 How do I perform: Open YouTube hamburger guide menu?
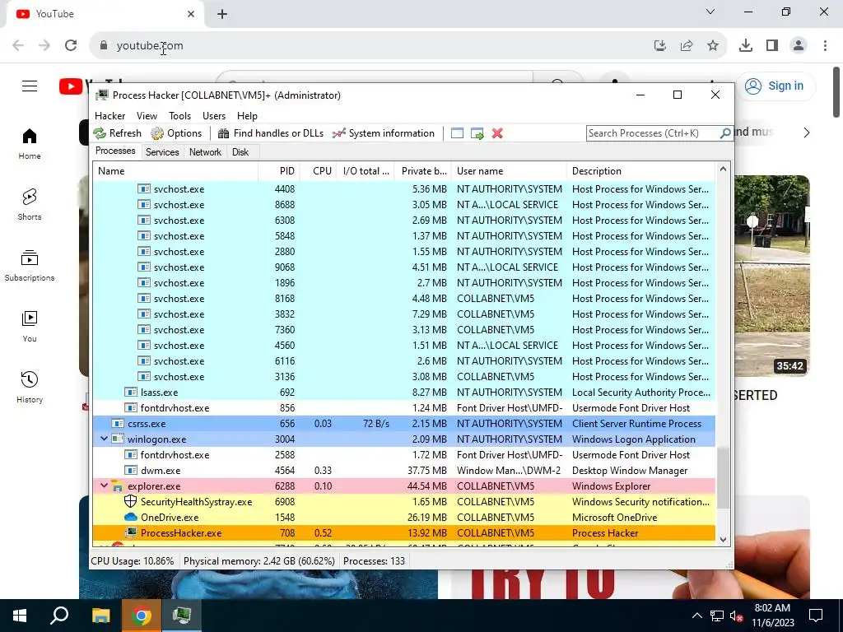click(30, 86)
